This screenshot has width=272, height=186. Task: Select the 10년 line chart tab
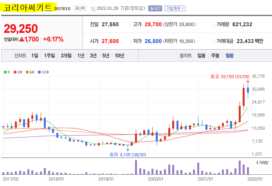(119, 55)
